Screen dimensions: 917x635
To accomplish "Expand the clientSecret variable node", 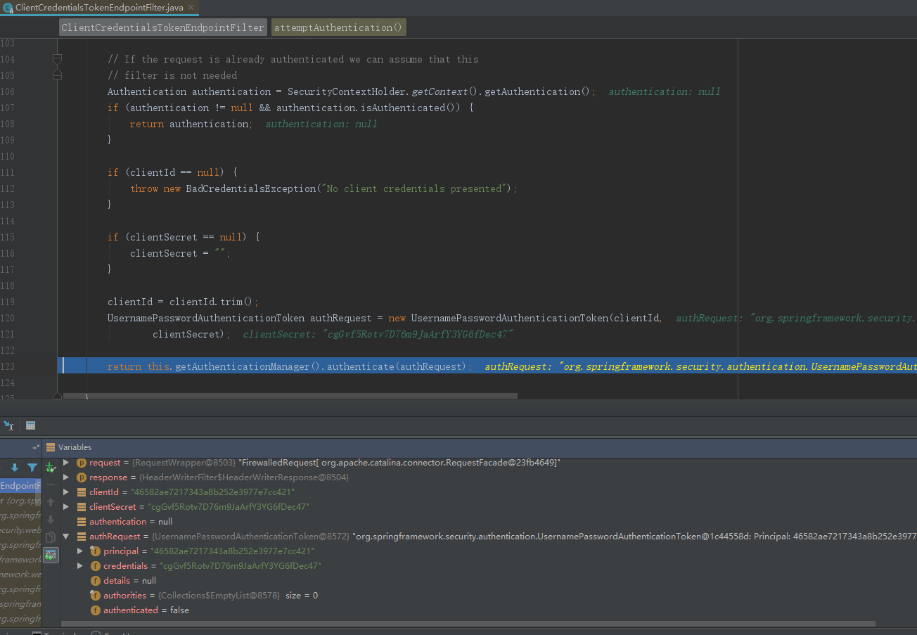I will tap(66, 506).
